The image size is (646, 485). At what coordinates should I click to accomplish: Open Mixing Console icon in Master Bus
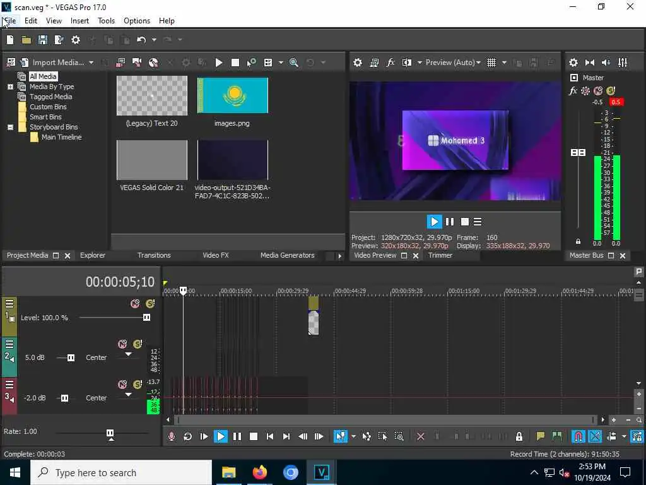point(623,63)
